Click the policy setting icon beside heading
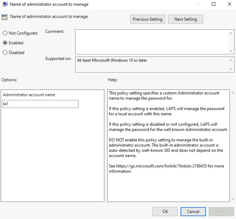 point(4,17)
